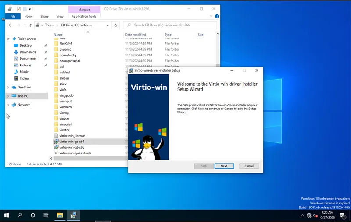Click Next in the Setup Wizard
The height and width of the screenshot is (222, 351).
(x=224, y=166)
